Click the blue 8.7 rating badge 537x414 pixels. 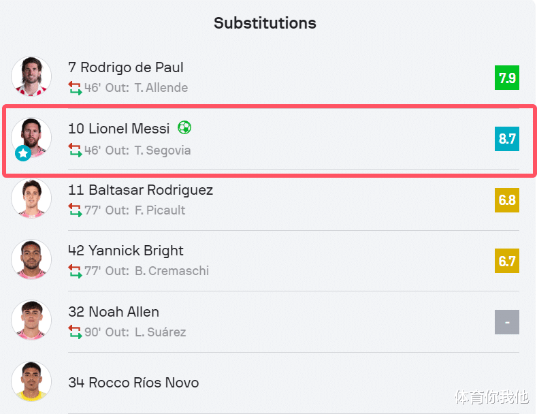(507, 139)
